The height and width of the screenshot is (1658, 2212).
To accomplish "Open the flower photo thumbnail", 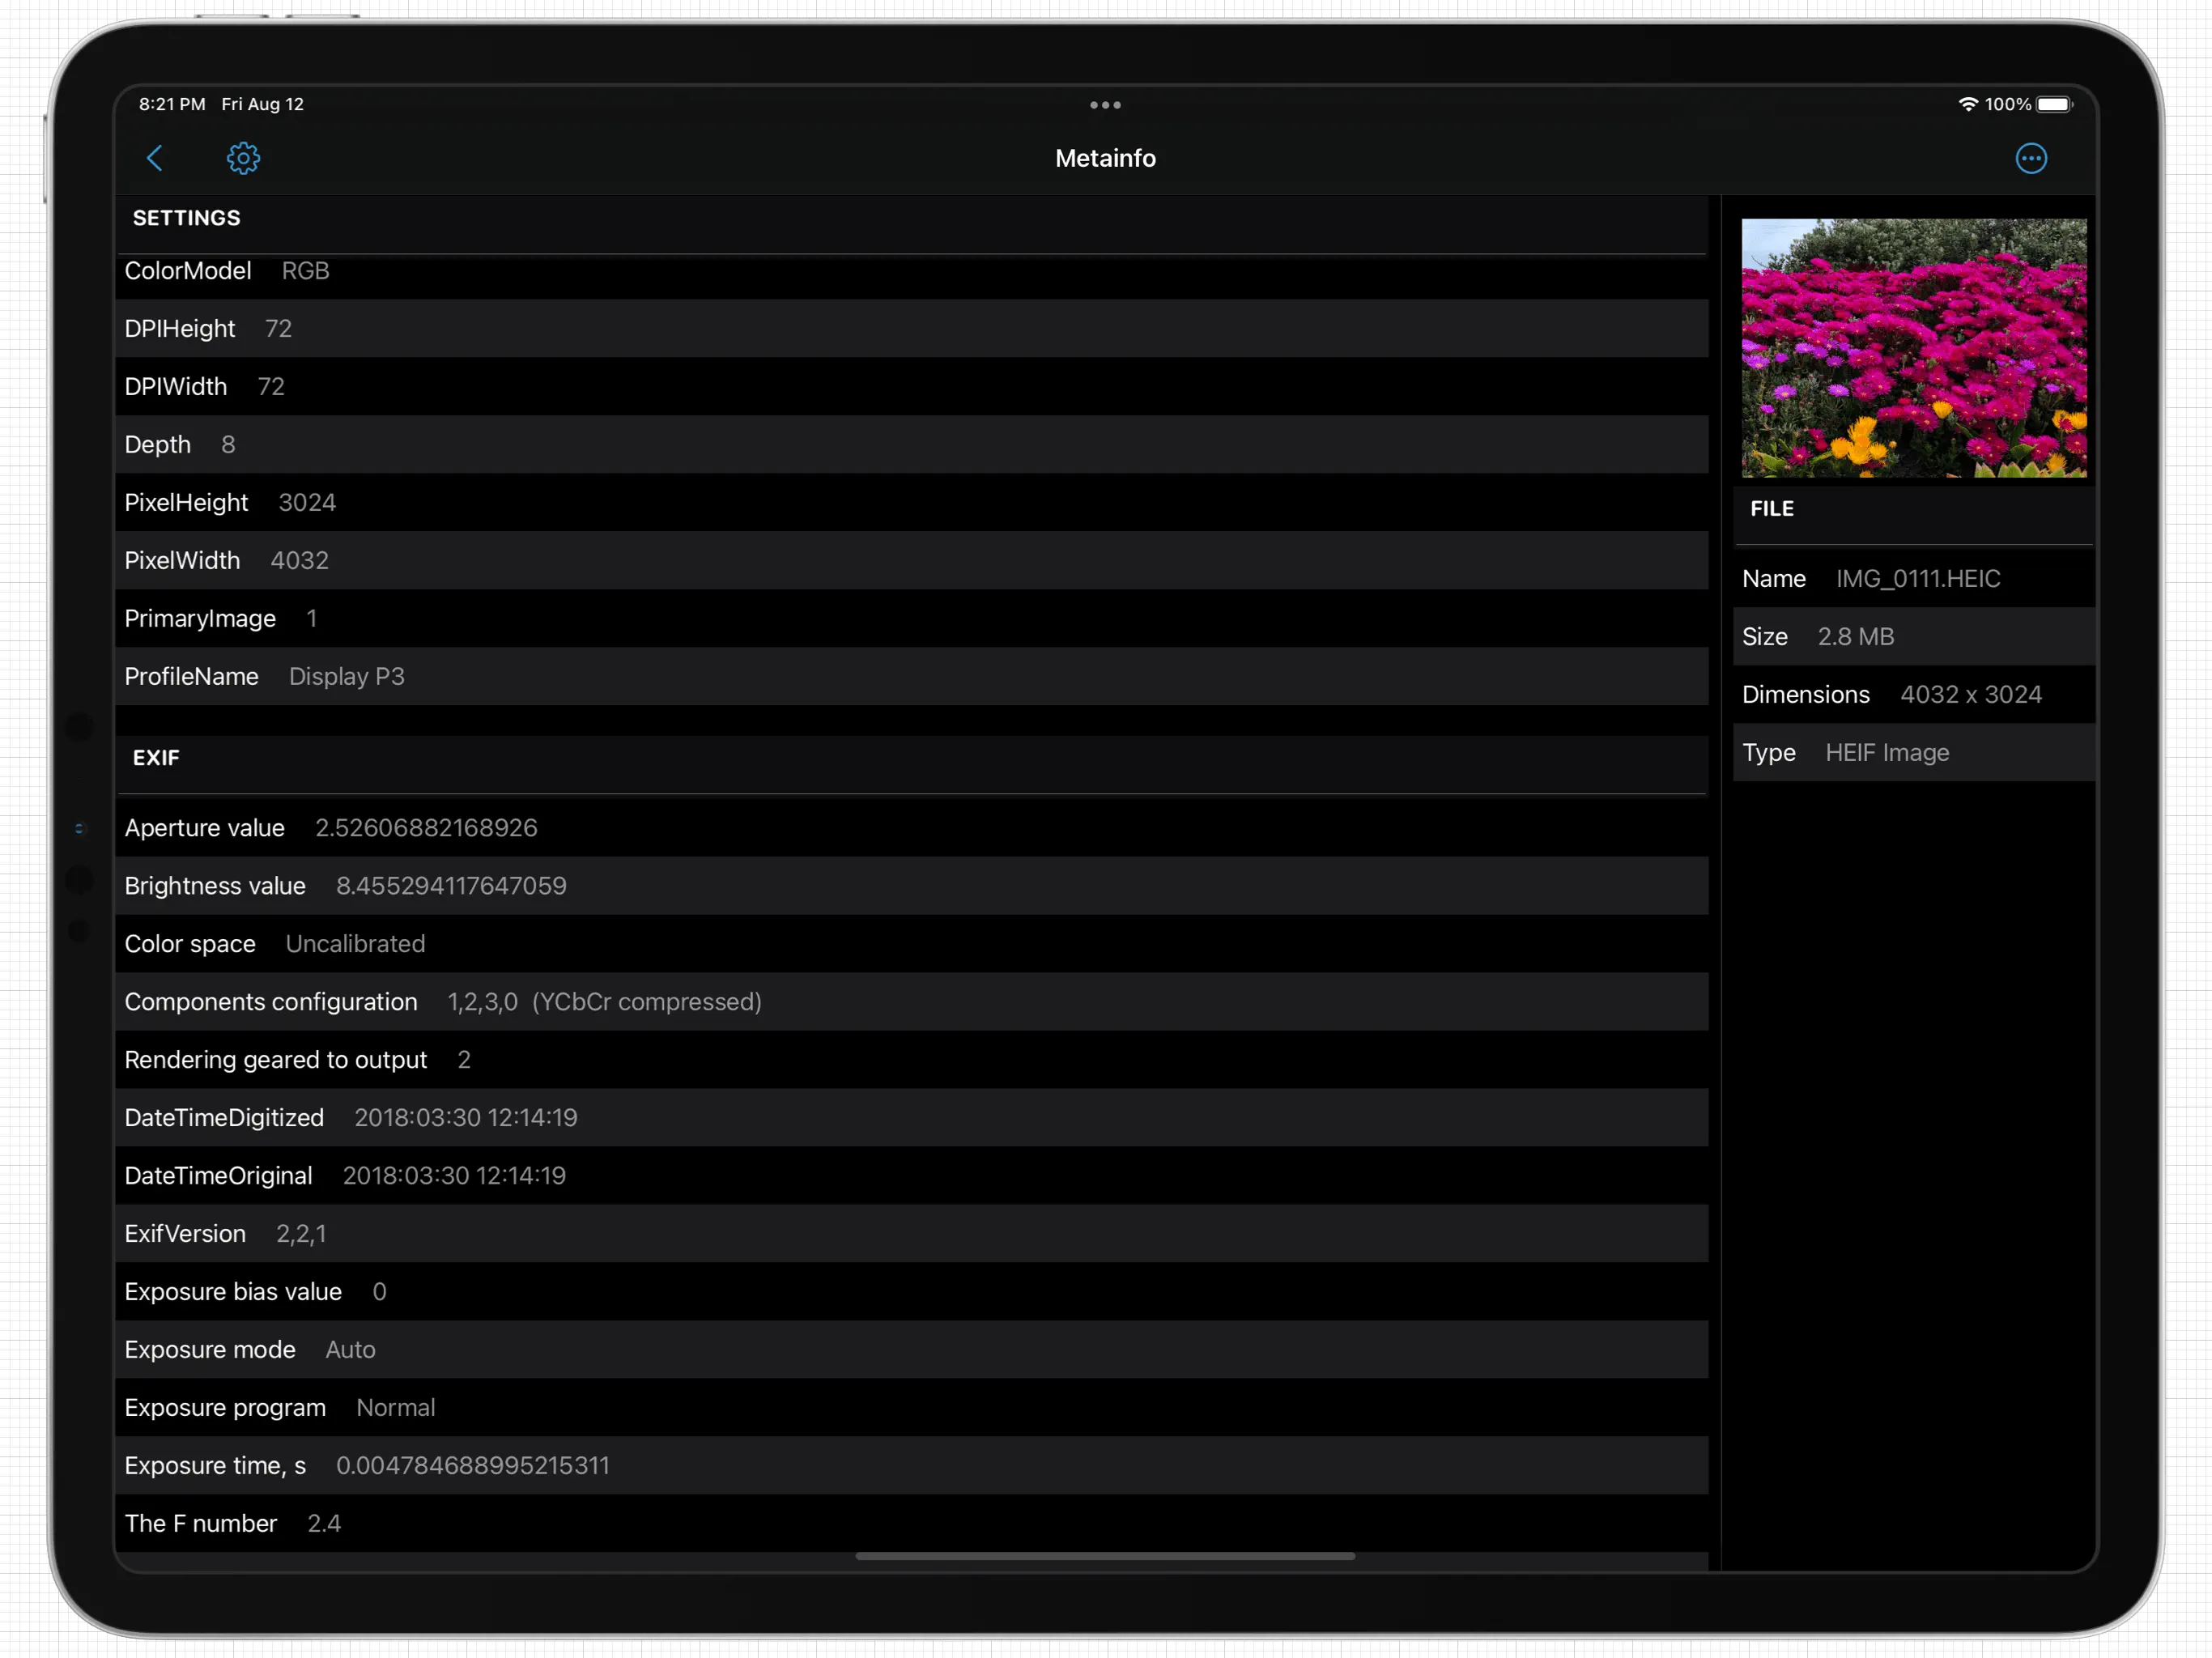I will coord(1913,348).
